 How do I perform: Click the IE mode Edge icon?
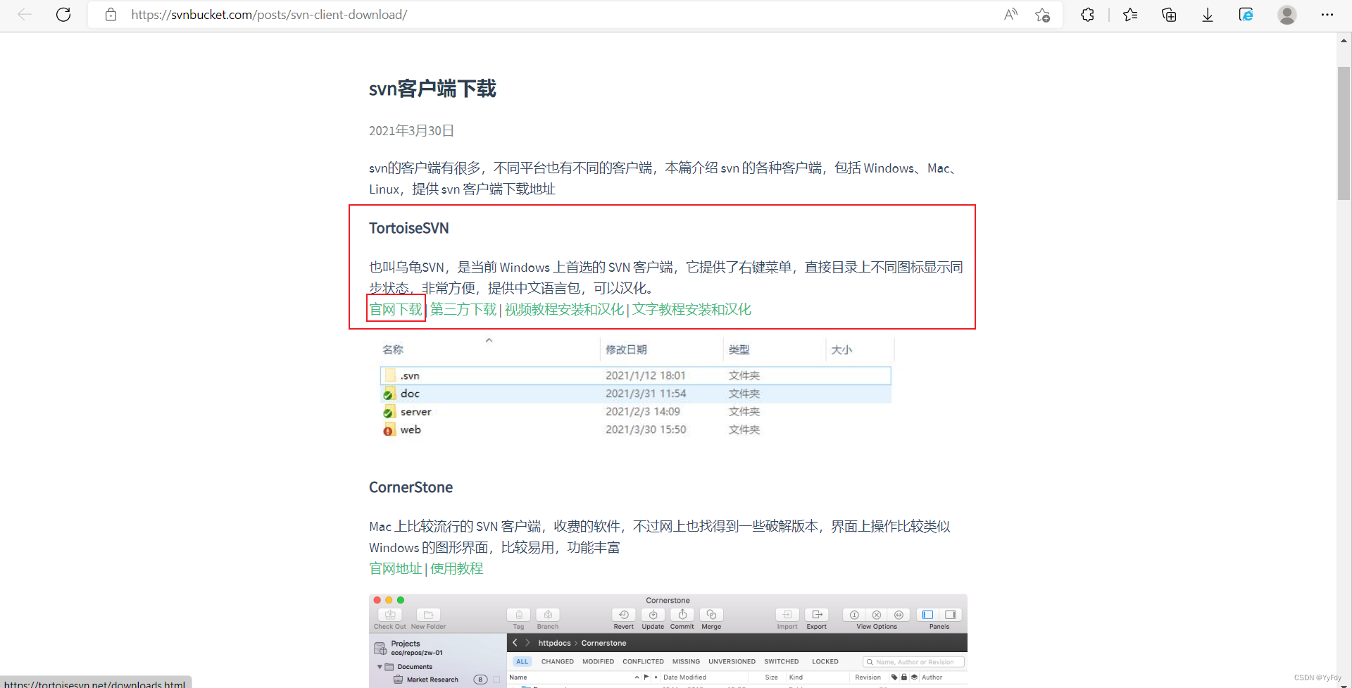pos(1246,15)
